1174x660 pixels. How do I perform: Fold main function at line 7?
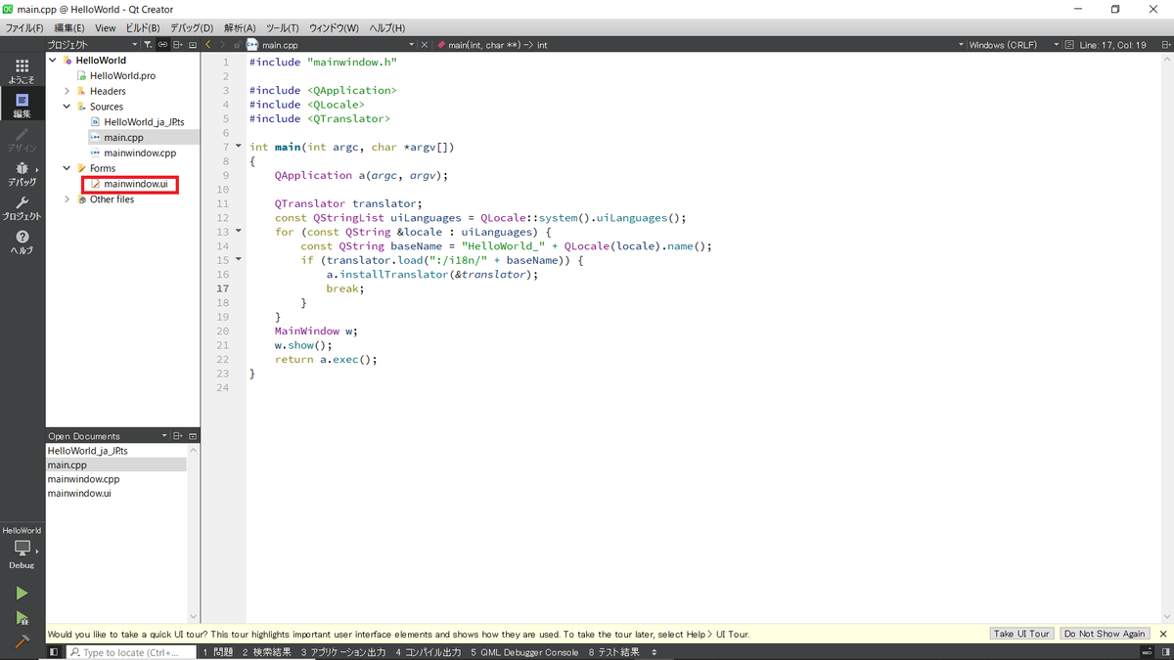[x=238, y=147]
